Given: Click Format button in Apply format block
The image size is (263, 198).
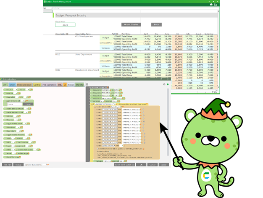Looking at the screenshot, I should tap(28, 104).
